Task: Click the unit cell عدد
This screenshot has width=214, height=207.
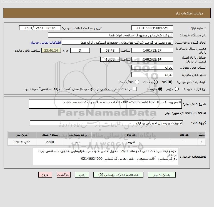Action: 78,142
